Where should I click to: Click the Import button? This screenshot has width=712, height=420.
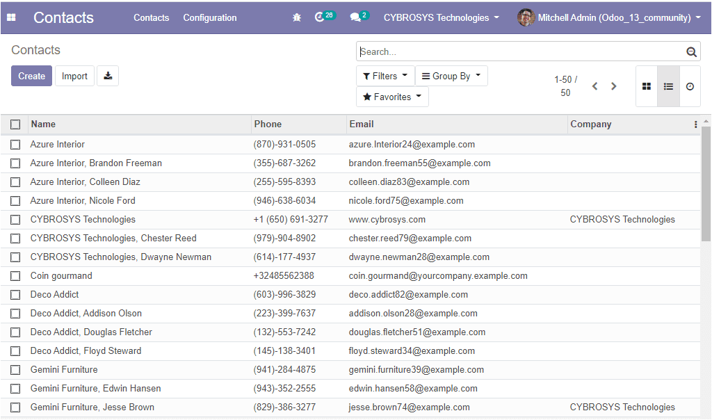74,76
